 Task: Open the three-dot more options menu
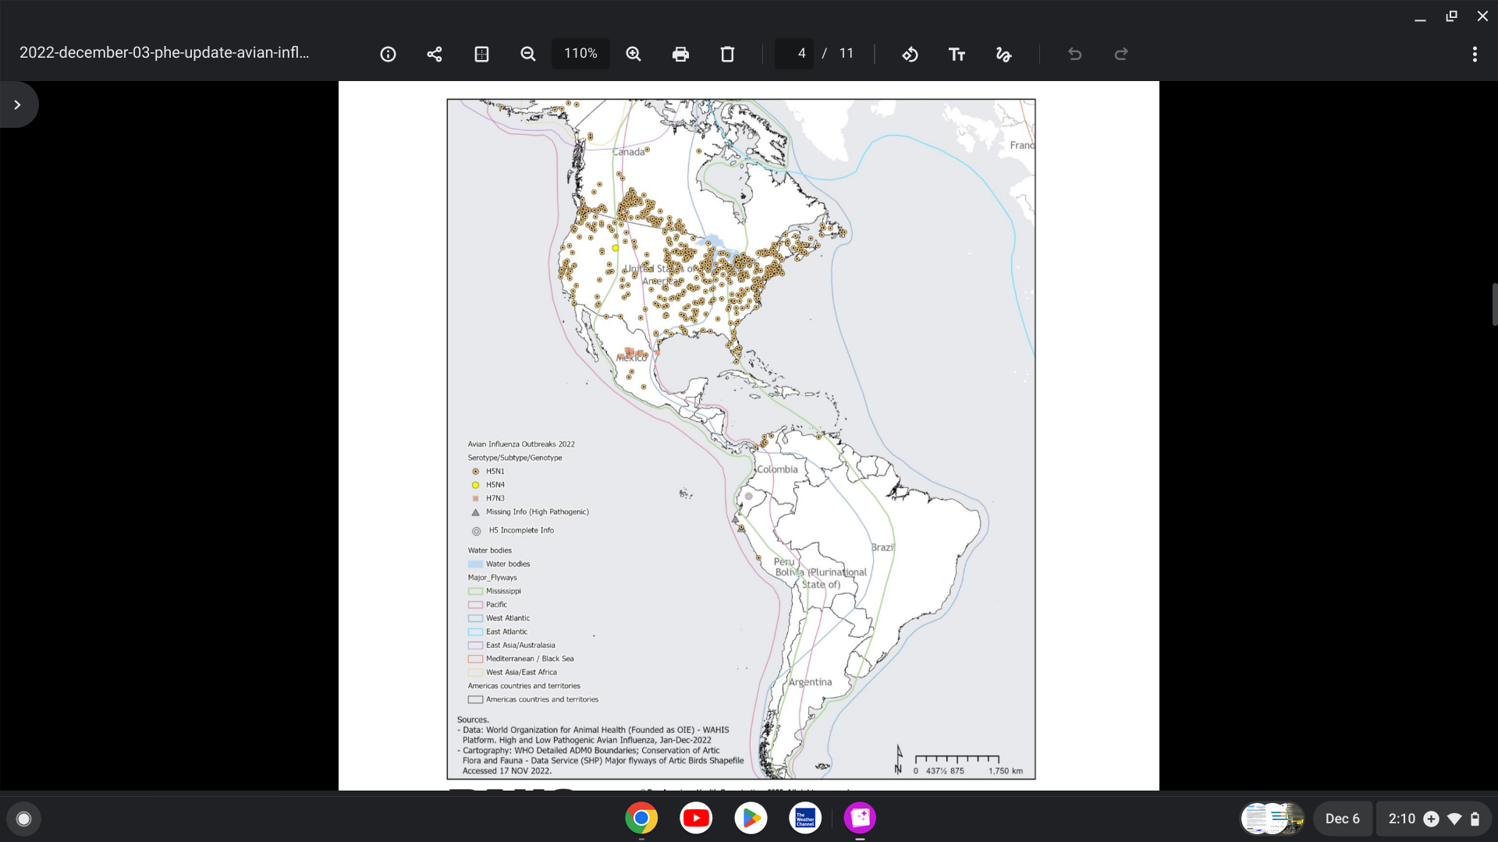point(1474,54)
